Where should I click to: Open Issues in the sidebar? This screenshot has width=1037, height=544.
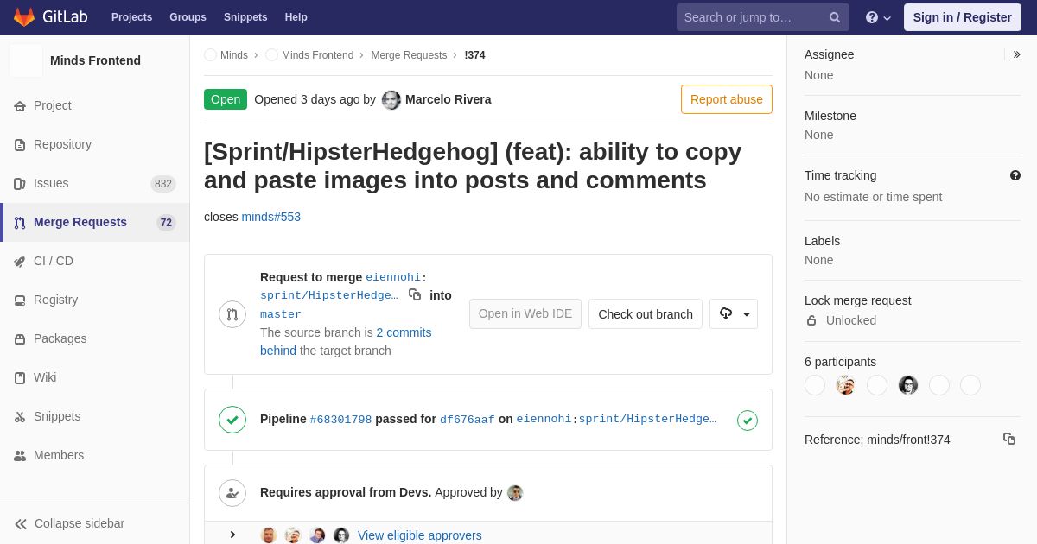click(x=95, y=184)
